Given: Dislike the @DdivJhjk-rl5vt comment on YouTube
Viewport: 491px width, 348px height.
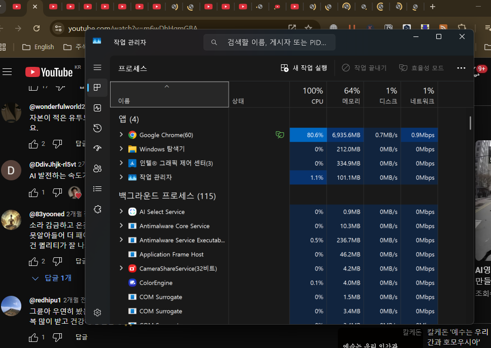Looking at the screenshot, I should coord(57,192).
